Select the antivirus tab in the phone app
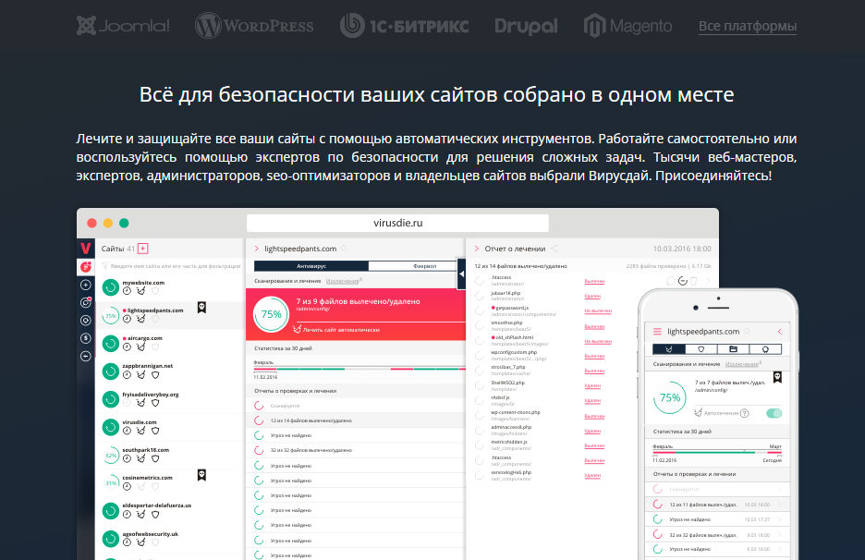 point(668,349)
